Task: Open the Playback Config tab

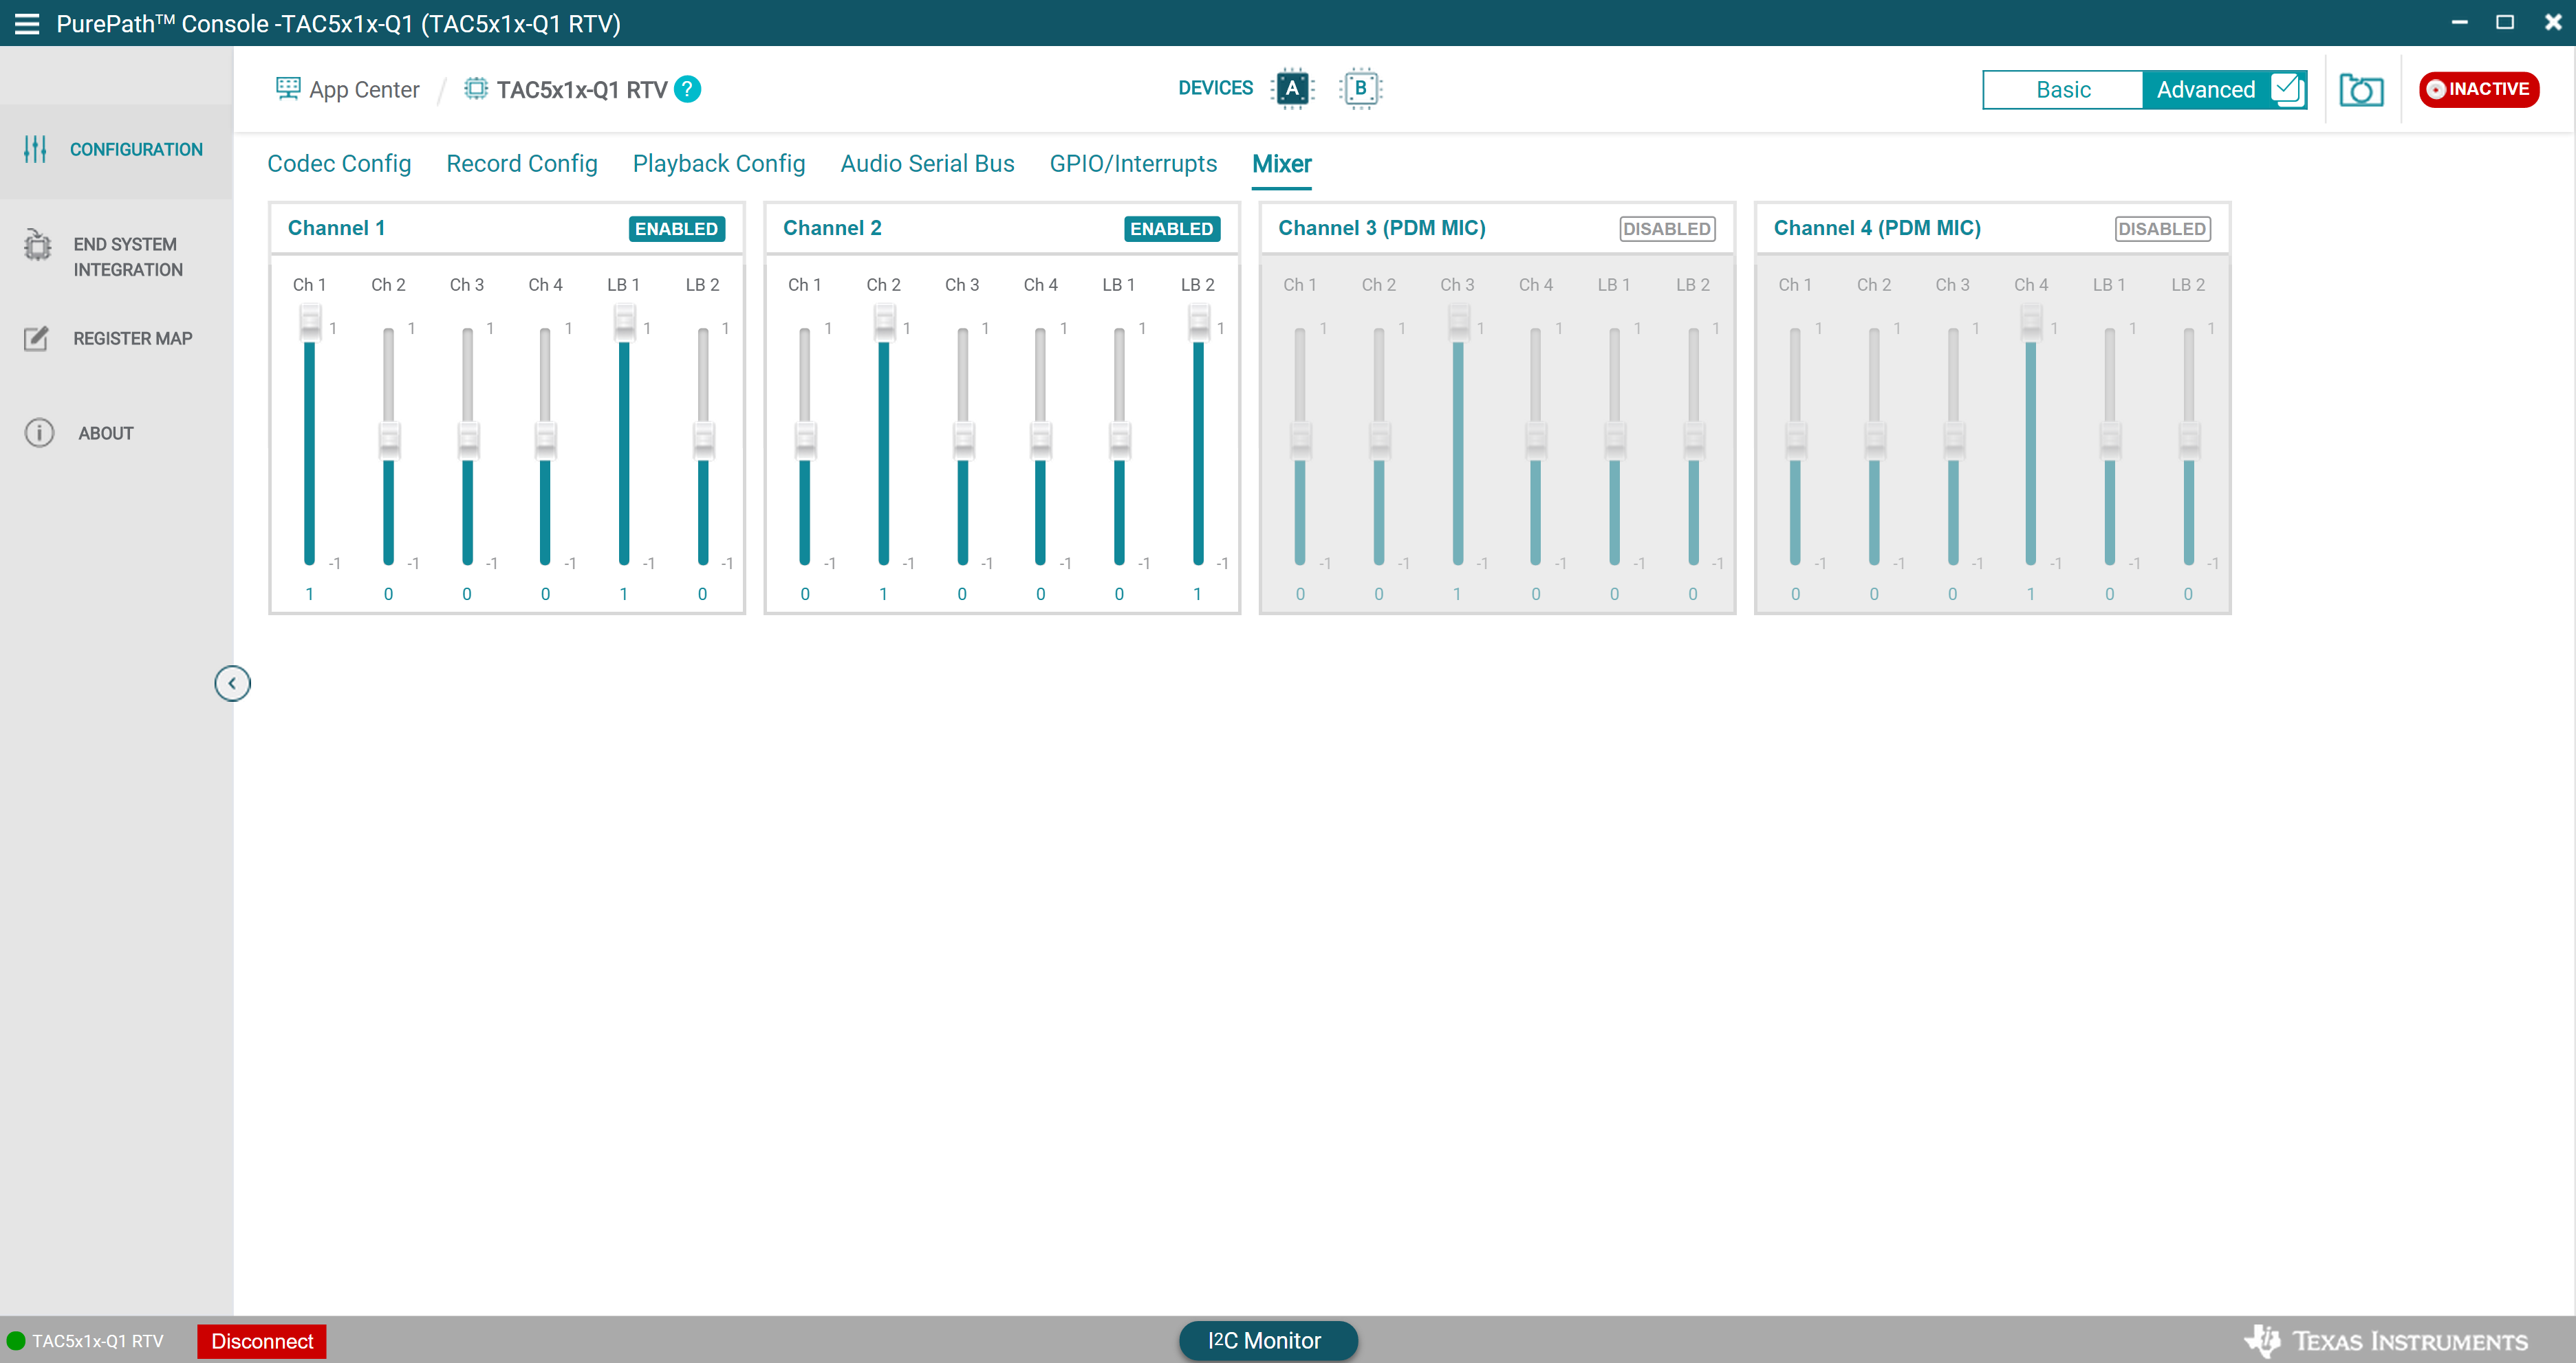Action: 719,164
